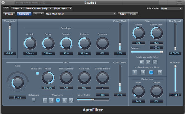Click the Rate Mod. knob
Viewport: 185px width, 114px height.
tap(84, 78)
